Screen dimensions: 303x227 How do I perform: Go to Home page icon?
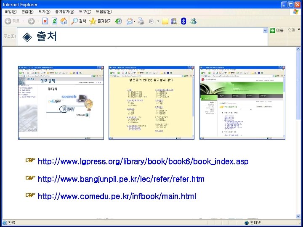click(64, 21)
